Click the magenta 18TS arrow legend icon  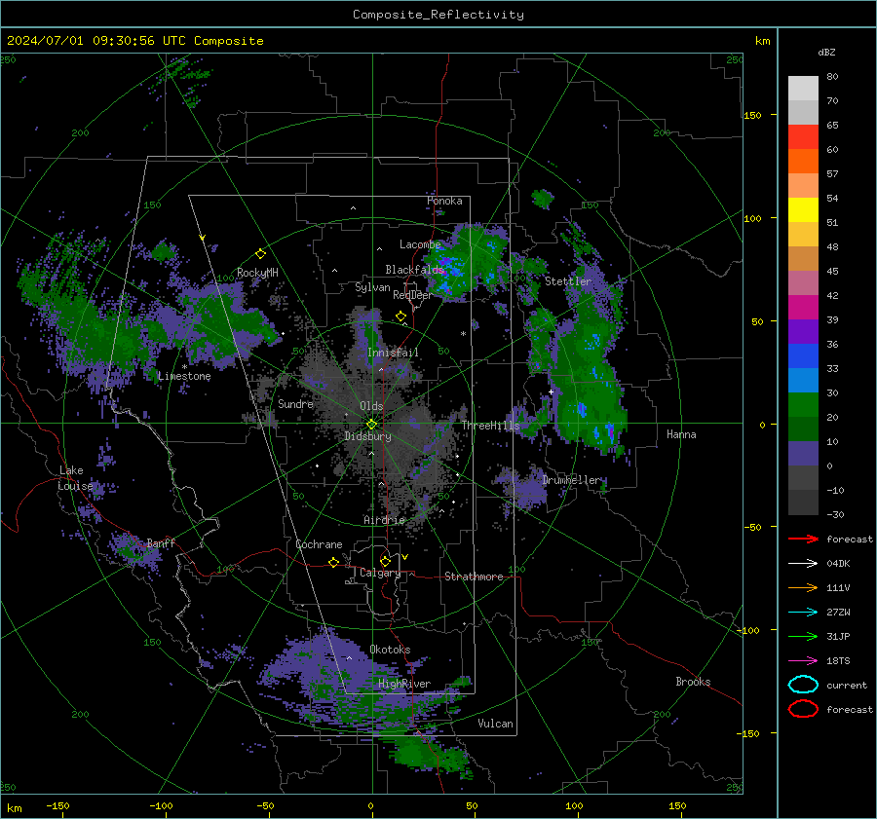803,661
